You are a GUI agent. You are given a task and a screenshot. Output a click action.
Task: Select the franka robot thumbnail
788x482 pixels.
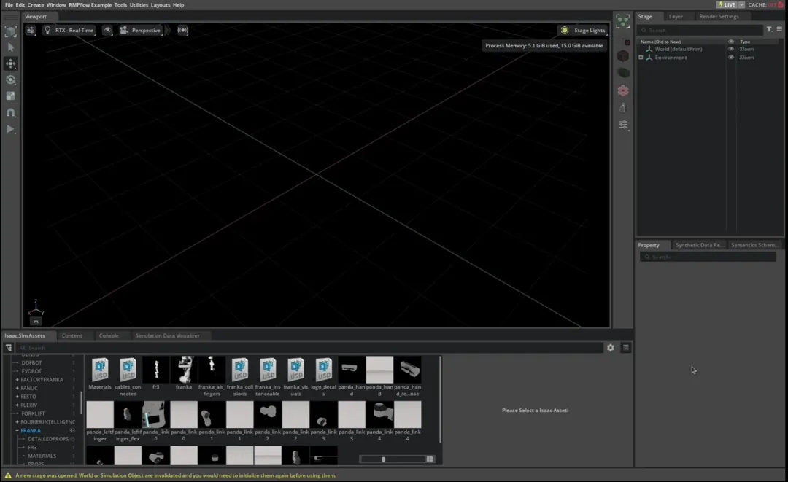[x=183, y=369]
